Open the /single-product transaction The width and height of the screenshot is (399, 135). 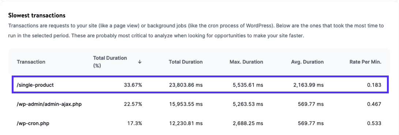(35, 85)
